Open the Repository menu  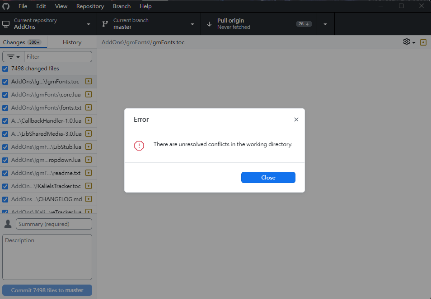90,6
